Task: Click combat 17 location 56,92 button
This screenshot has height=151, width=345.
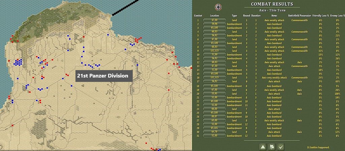Action: point(214,82)
